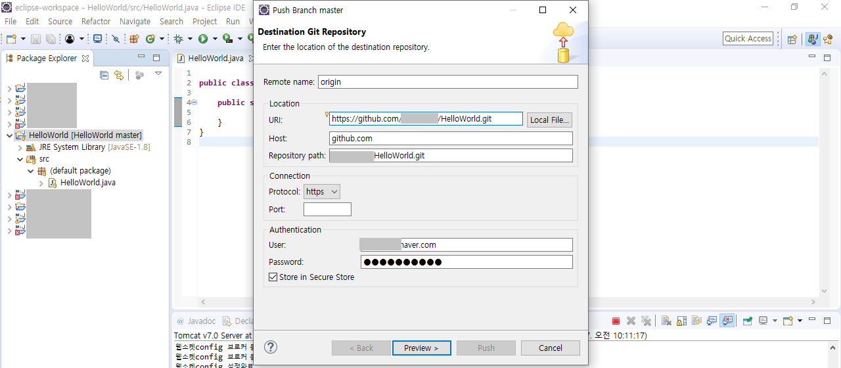841x368 pixels.
Task: Collapse the HelloWorld project node
Action: (9, 135)
